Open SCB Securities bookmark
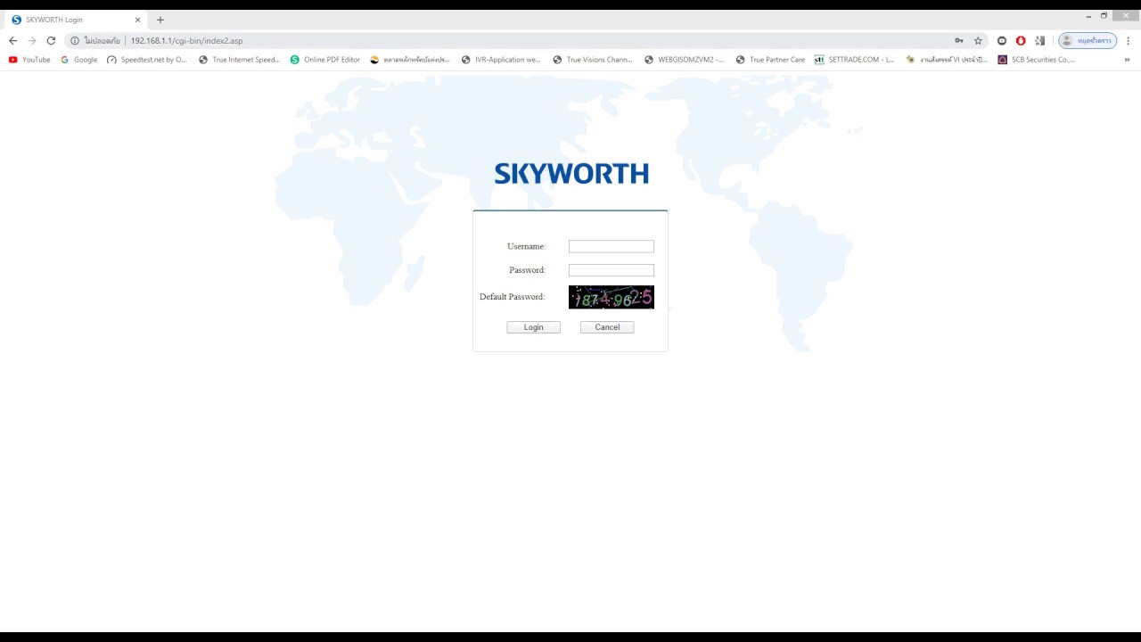This screenshot has height=642, width=1141. [x=1037, y=60]
